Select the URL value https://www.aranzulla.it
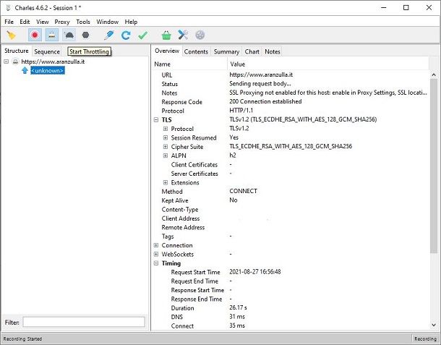The height and width of the screenshot is (345, 441). click(x=261, y=74)
